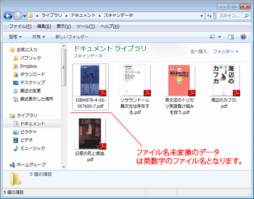Select リサランドール異次元は存在する.pdf thumbnail
Screen dimensions: 254x199
135,80
